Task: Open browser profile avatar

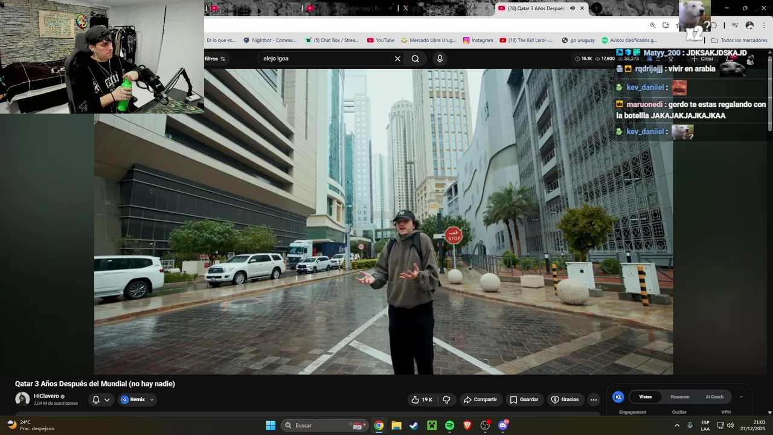Action: click(x=749, y=25)
